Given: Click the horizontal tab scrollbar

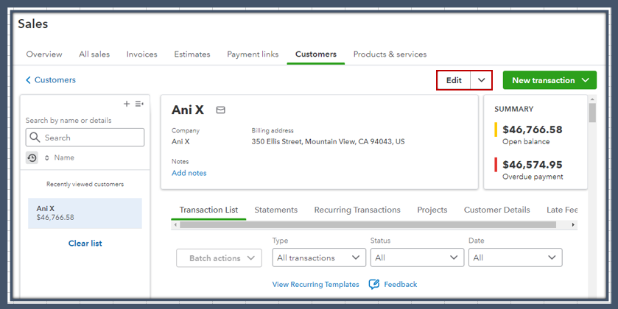Looking at the screenshot, I should 368,224.
